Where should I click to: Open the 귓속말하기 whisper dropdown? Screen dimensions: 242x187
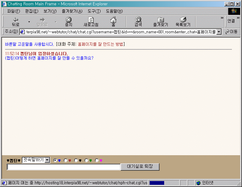(x=36, y=160)
